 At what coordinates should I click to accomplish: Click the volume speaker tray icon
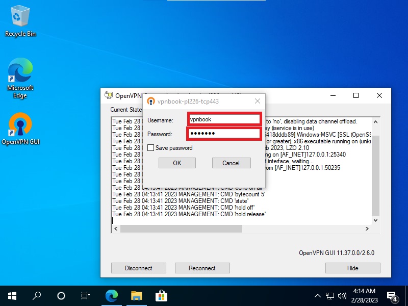coord(342,296)
